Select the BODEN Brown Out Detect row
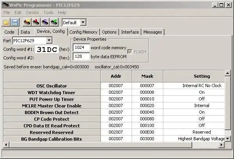This screenshot has width=234, height=159. (x=52, y=113)
